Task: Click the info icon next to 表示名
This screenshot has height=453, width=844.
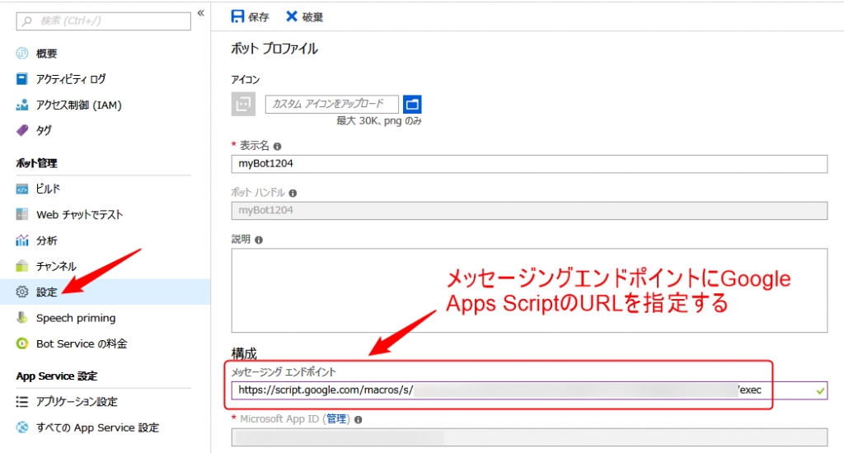Action: 277,147
